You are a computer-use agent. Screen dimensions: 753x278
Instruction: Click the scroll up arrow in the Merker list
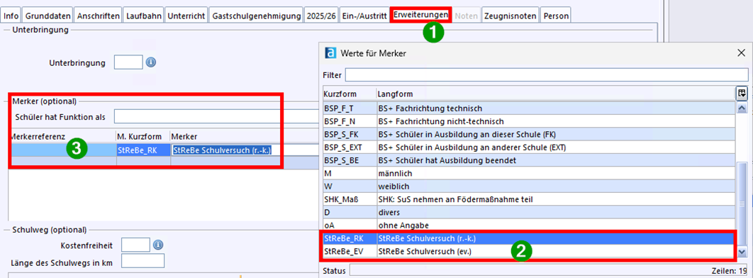tap(742, 108)
